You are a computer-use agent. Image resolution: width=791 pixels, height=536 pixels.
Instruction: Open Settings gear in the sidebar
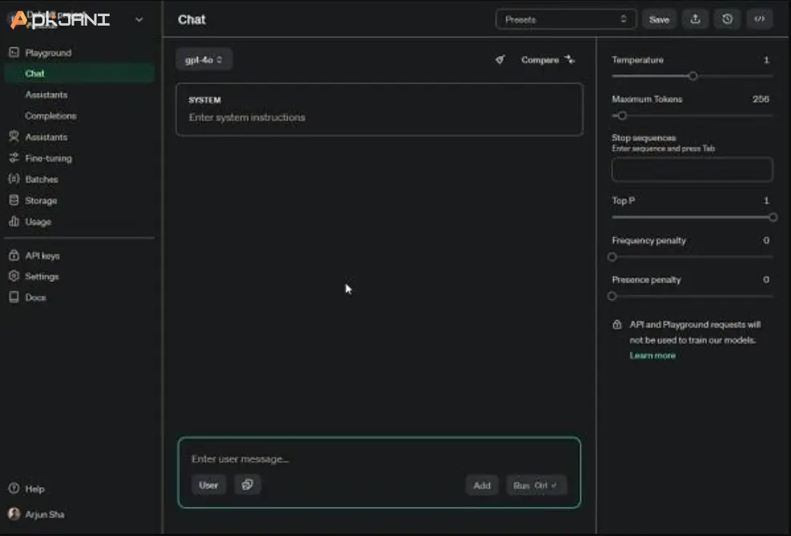(x=42, y=277)
